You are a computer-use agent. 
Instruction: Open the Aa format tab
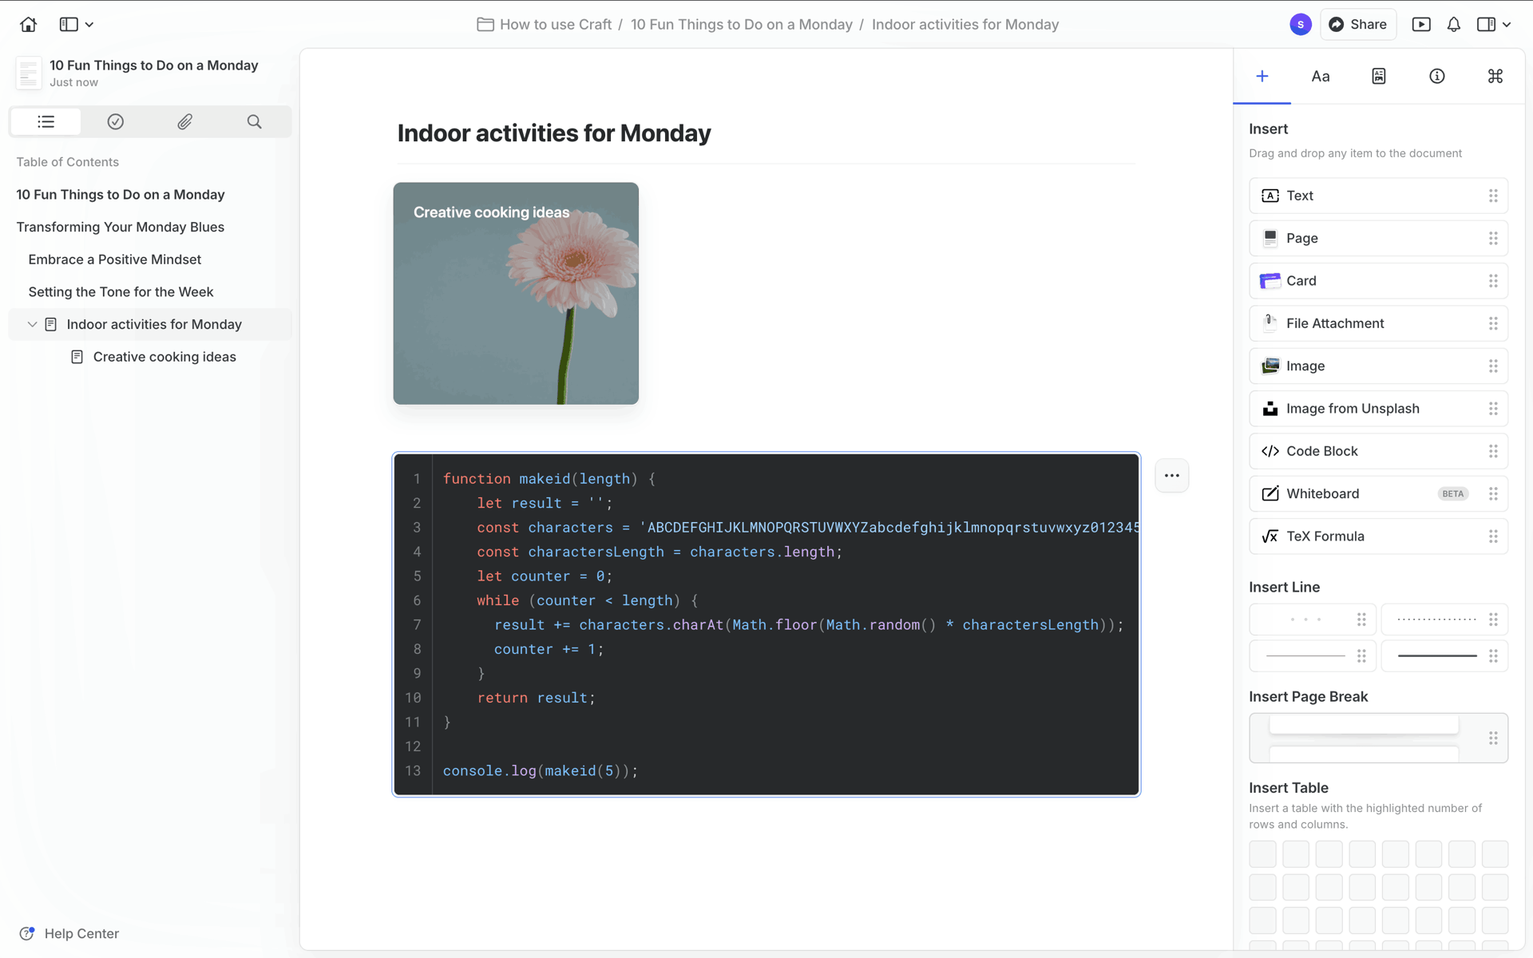1320,76
